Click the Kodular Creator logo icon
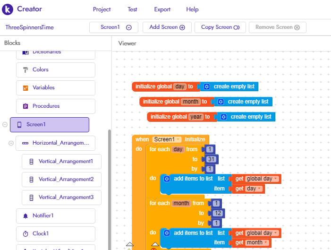 coord(8,9)
